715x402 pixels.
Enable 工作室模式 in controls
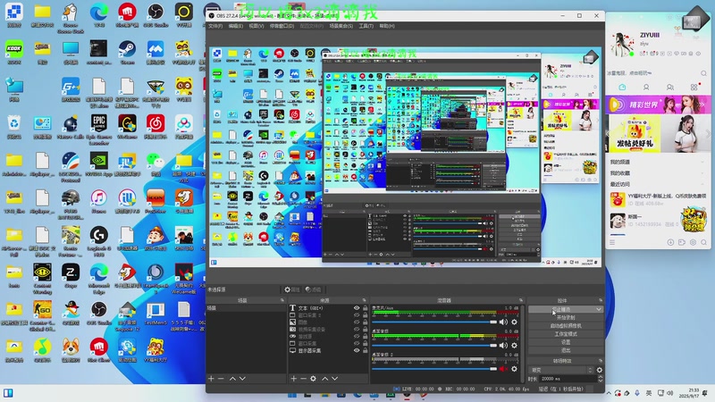coord(566,334)
